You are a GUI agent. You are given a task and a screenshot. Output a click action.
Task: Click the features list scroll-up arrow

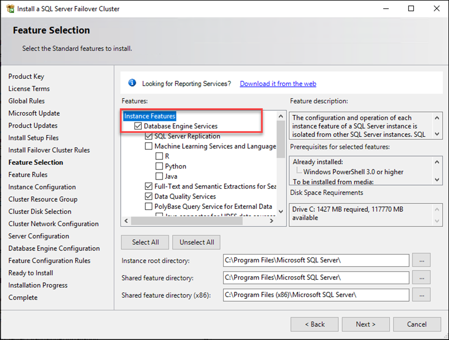281,116
